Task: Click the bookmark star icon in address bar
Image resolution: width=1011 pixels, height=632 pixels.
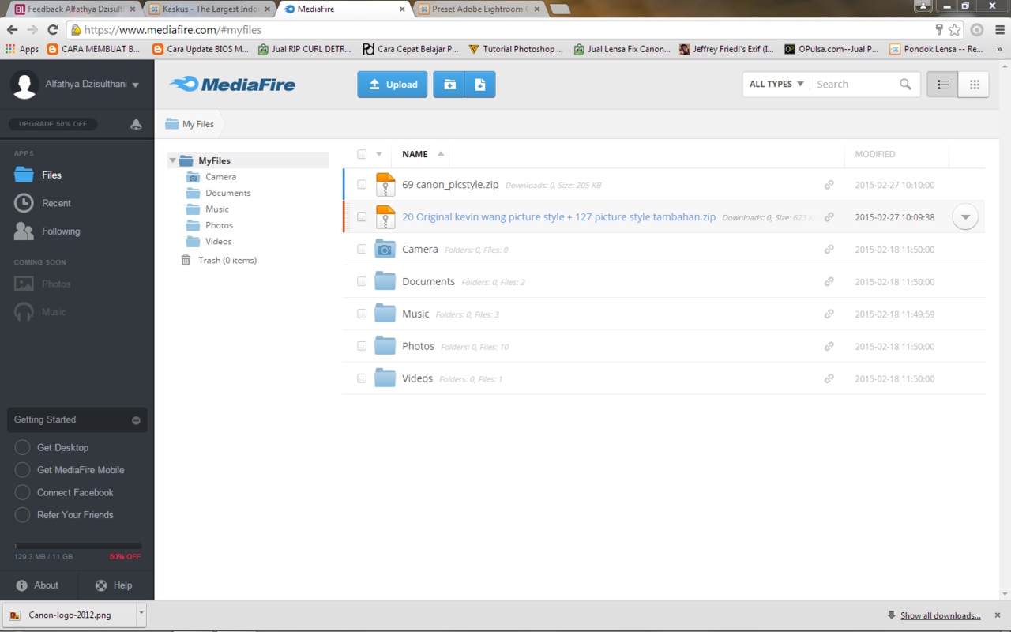Action: click(x=955, y=30)
